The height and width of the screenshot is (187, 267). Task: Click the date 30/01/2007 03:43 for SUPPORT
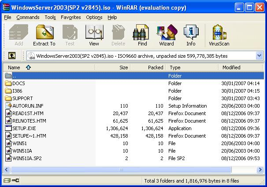tap(241, 98)
